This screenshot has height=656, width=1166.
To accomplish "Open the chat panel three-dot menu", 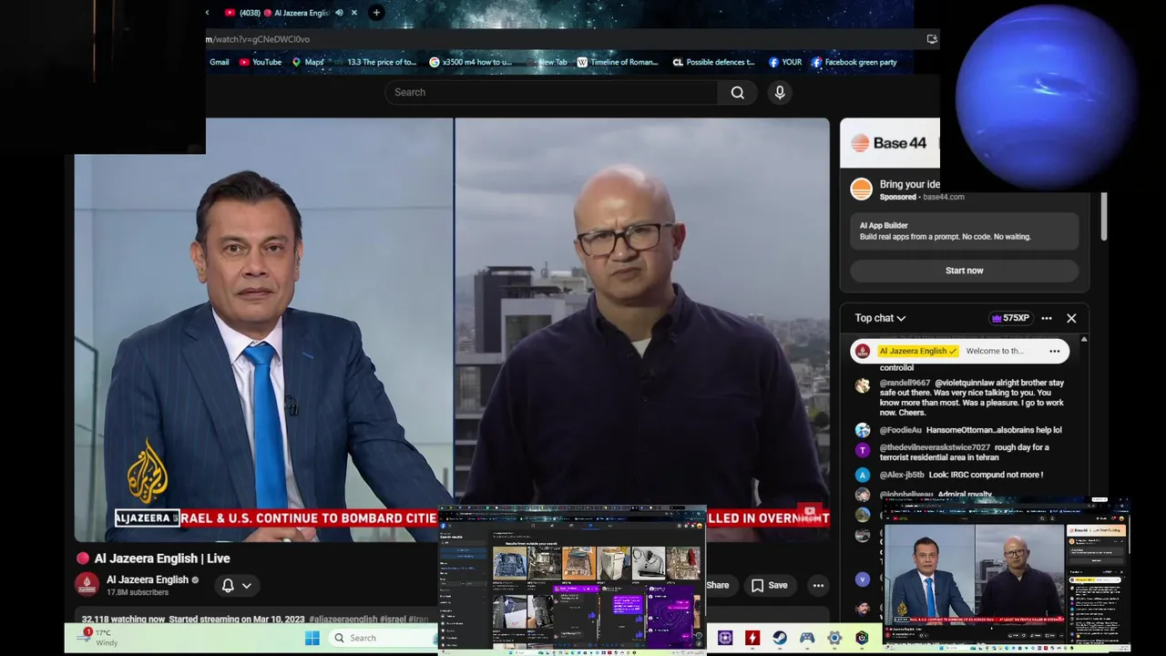I will (x=1047, y=318).
